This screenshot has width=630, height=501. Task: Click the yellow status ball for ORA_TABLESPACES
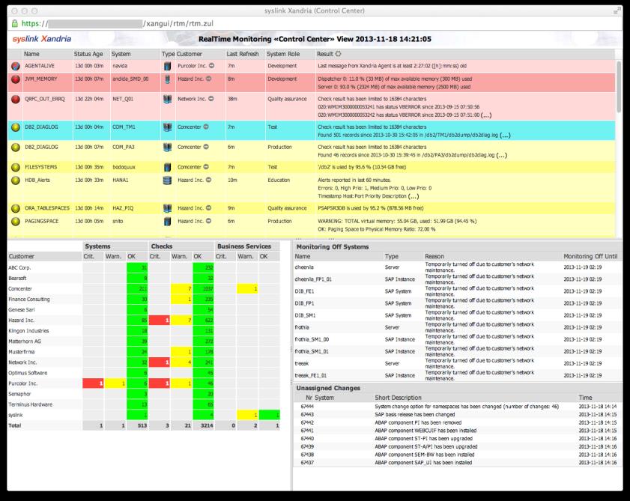coord(16,208)
